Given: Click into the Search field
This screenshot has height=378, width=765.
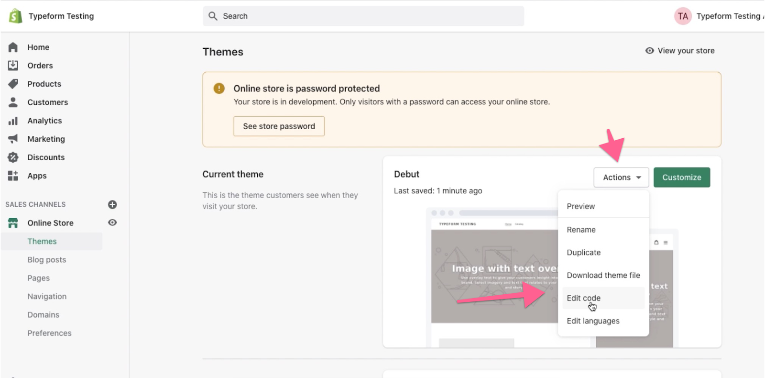Looking at the screenshot, I should 363,16.
